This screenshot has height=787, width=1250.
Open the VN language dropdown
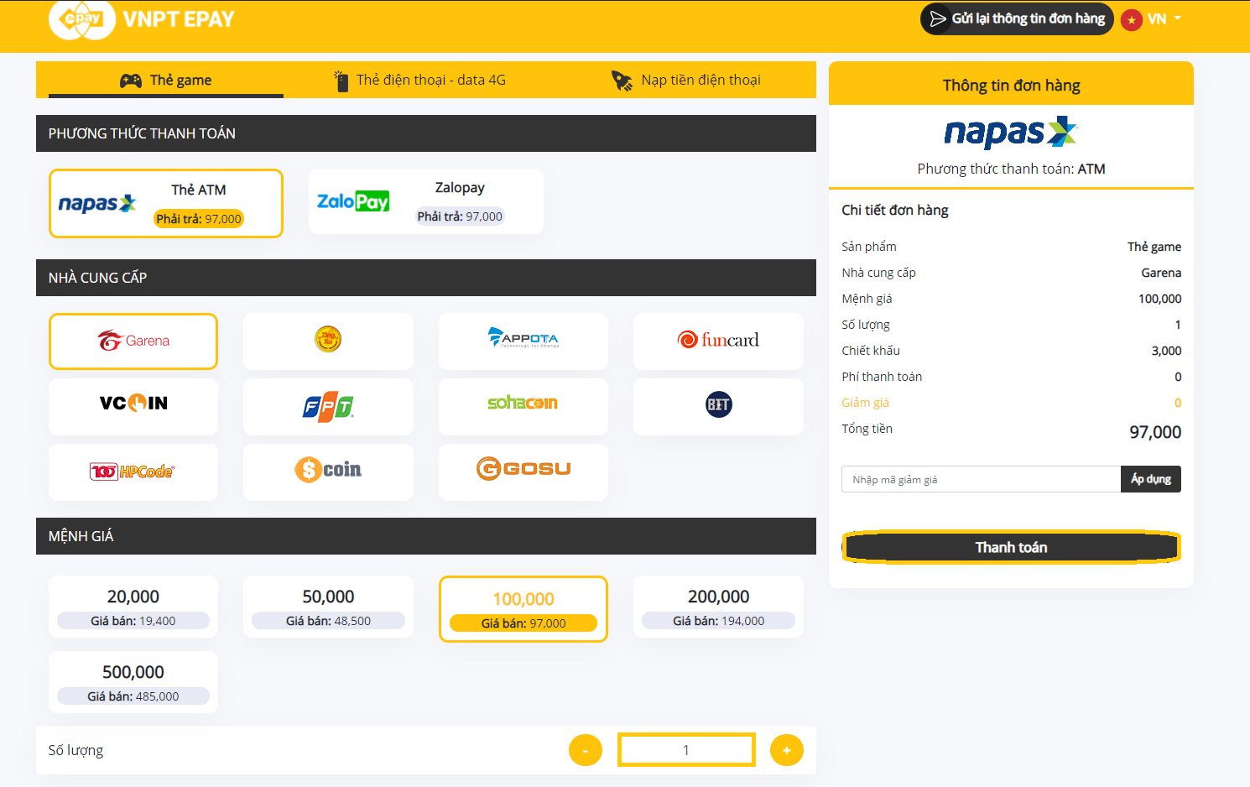pyautogui.click(x=1161, y=19)
